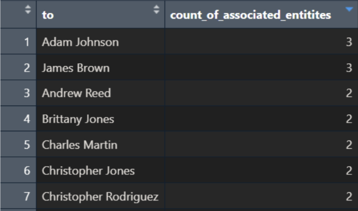Select the count value for Andrew Reed
This screenshot has height=211, width=358.
[349, 93]
